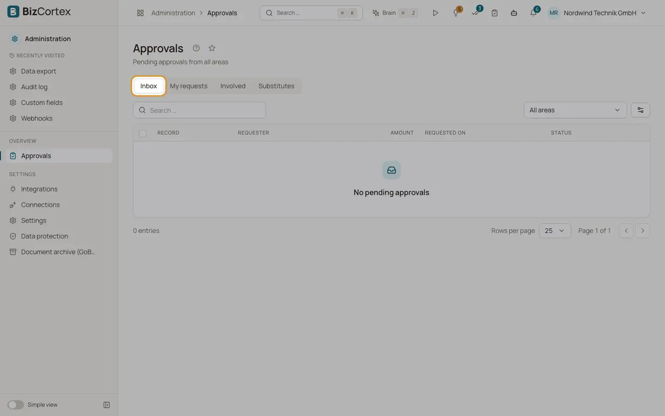Go to the previous page of results
The image size is (665, 416).
coord(626,231)
